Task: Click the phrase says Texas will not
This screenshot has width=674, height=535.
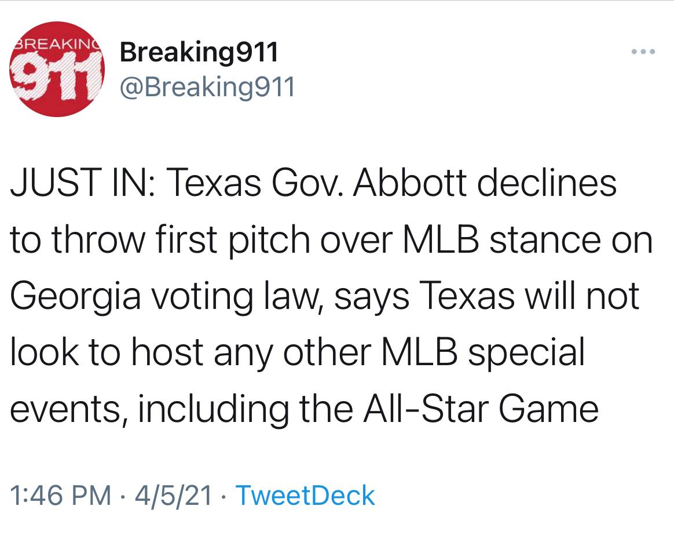Action: [x=486, y=297]
